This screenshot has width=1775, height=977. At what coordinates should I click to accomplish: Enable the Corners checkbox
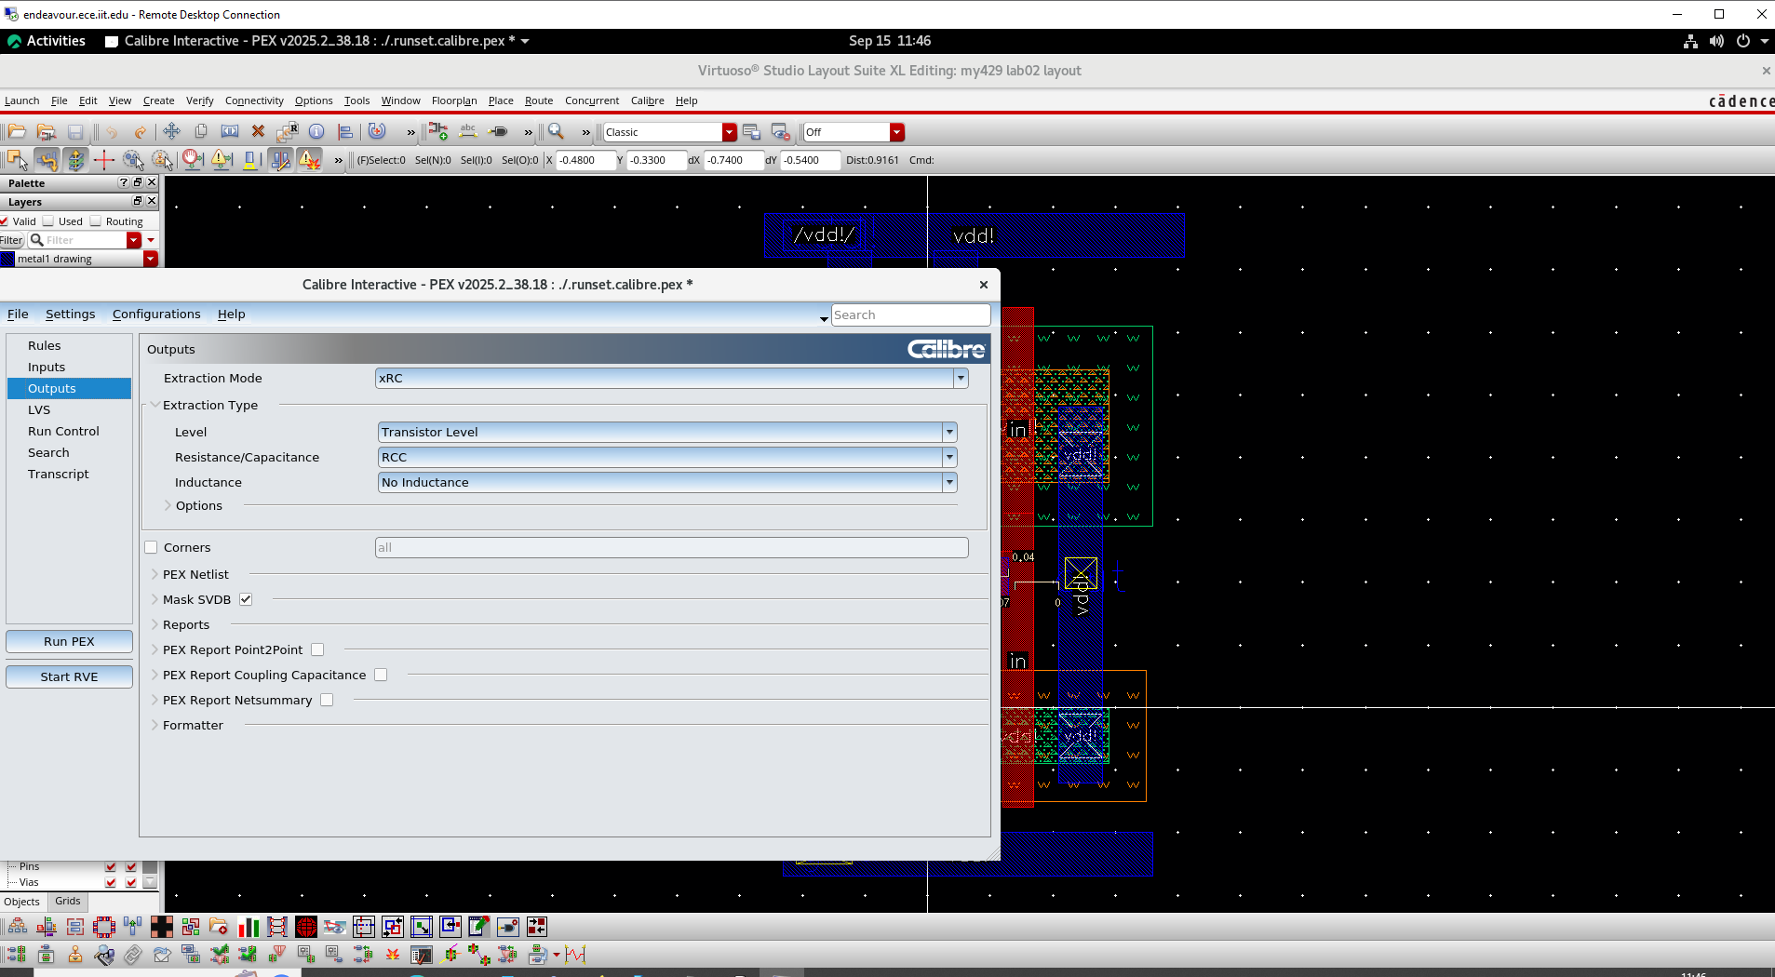pos(151,547)
